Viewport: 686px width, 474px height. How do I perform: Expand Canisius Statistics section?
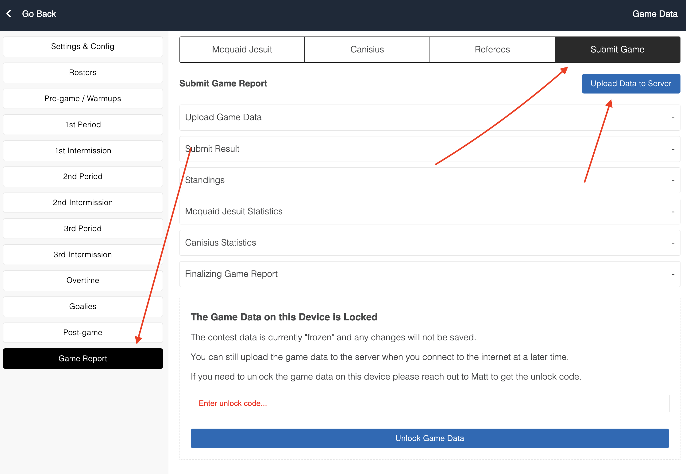tap(430, 243)
